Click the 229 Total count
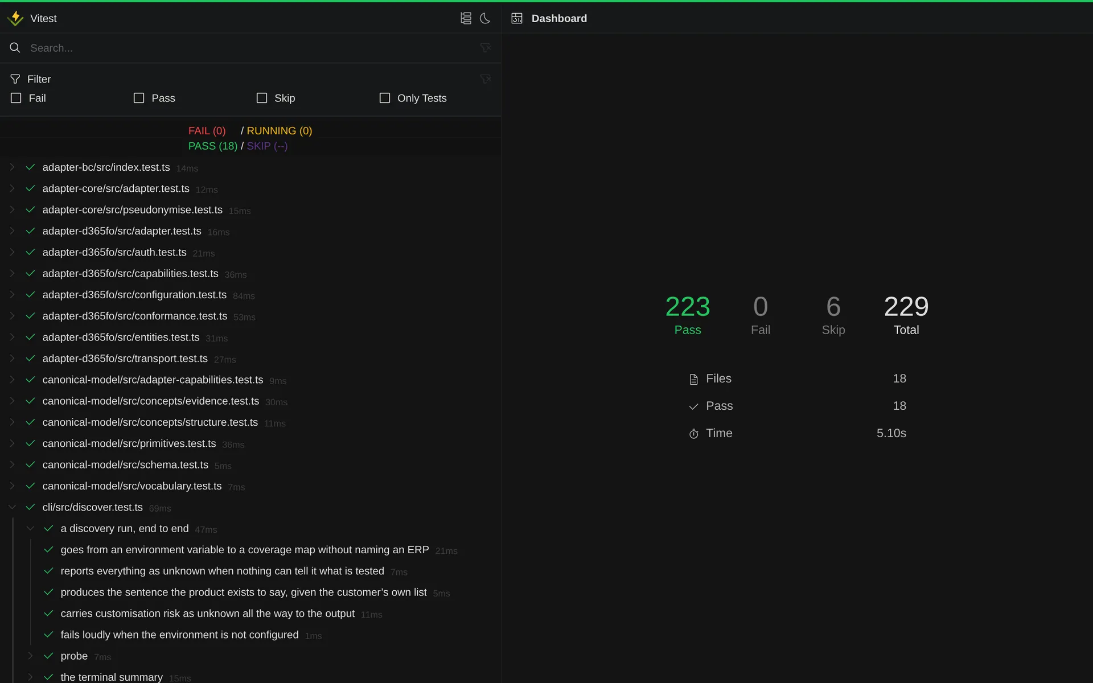Screen dimensions: 1093x683 (906, 307)
